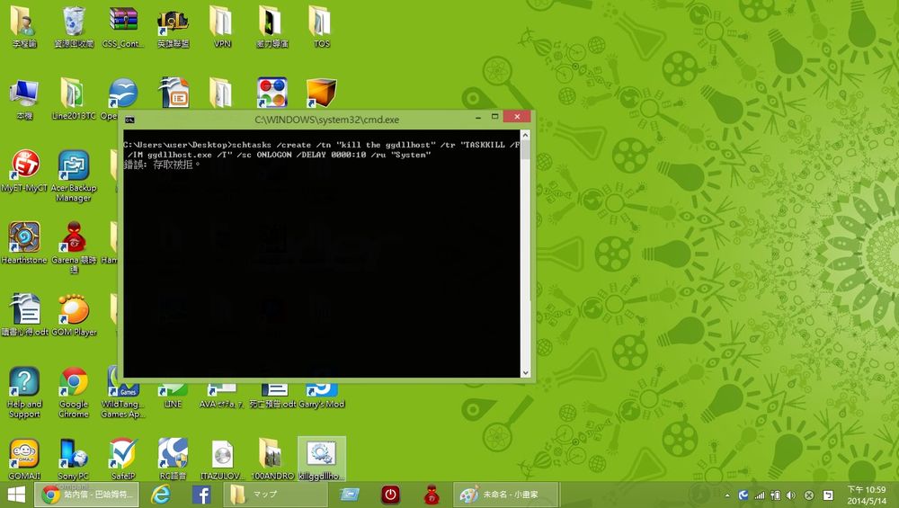Image resolution: width=899 pixels, height=508 pixels.
Task: Select the 讀書心得.odt document icon
Action: (24, 316)
